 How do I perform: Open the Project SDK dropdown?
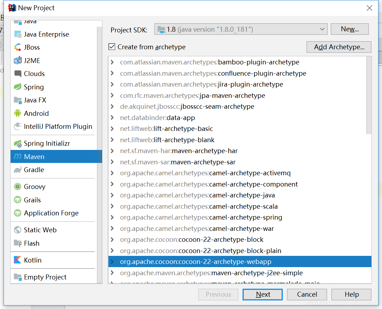coord(241,29)
